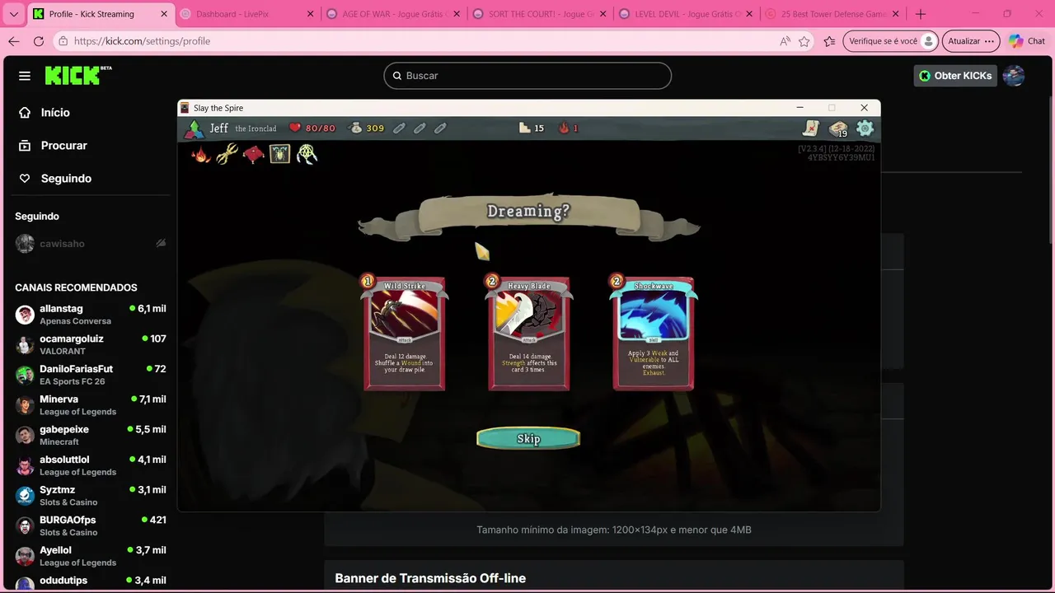Click the Buscar search field
This screenshot has height=593, width=1055.
[527, 76]
